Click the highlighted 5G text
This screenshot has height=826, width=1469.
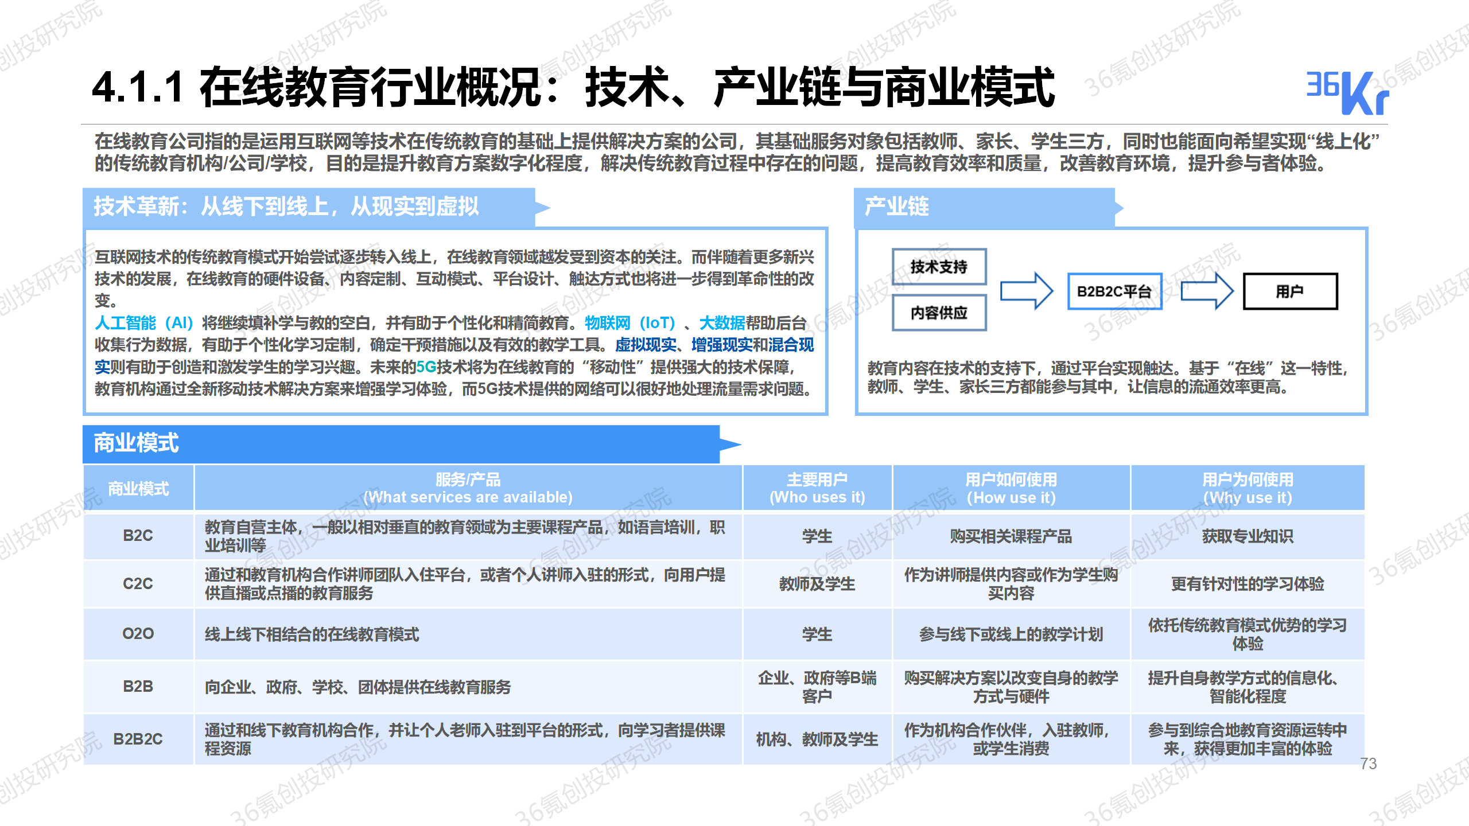click(x=426, y=367)
